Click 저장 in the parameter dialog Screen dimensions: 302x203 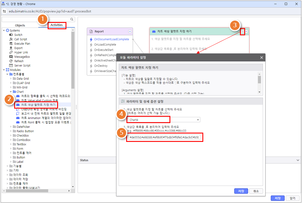241,191
